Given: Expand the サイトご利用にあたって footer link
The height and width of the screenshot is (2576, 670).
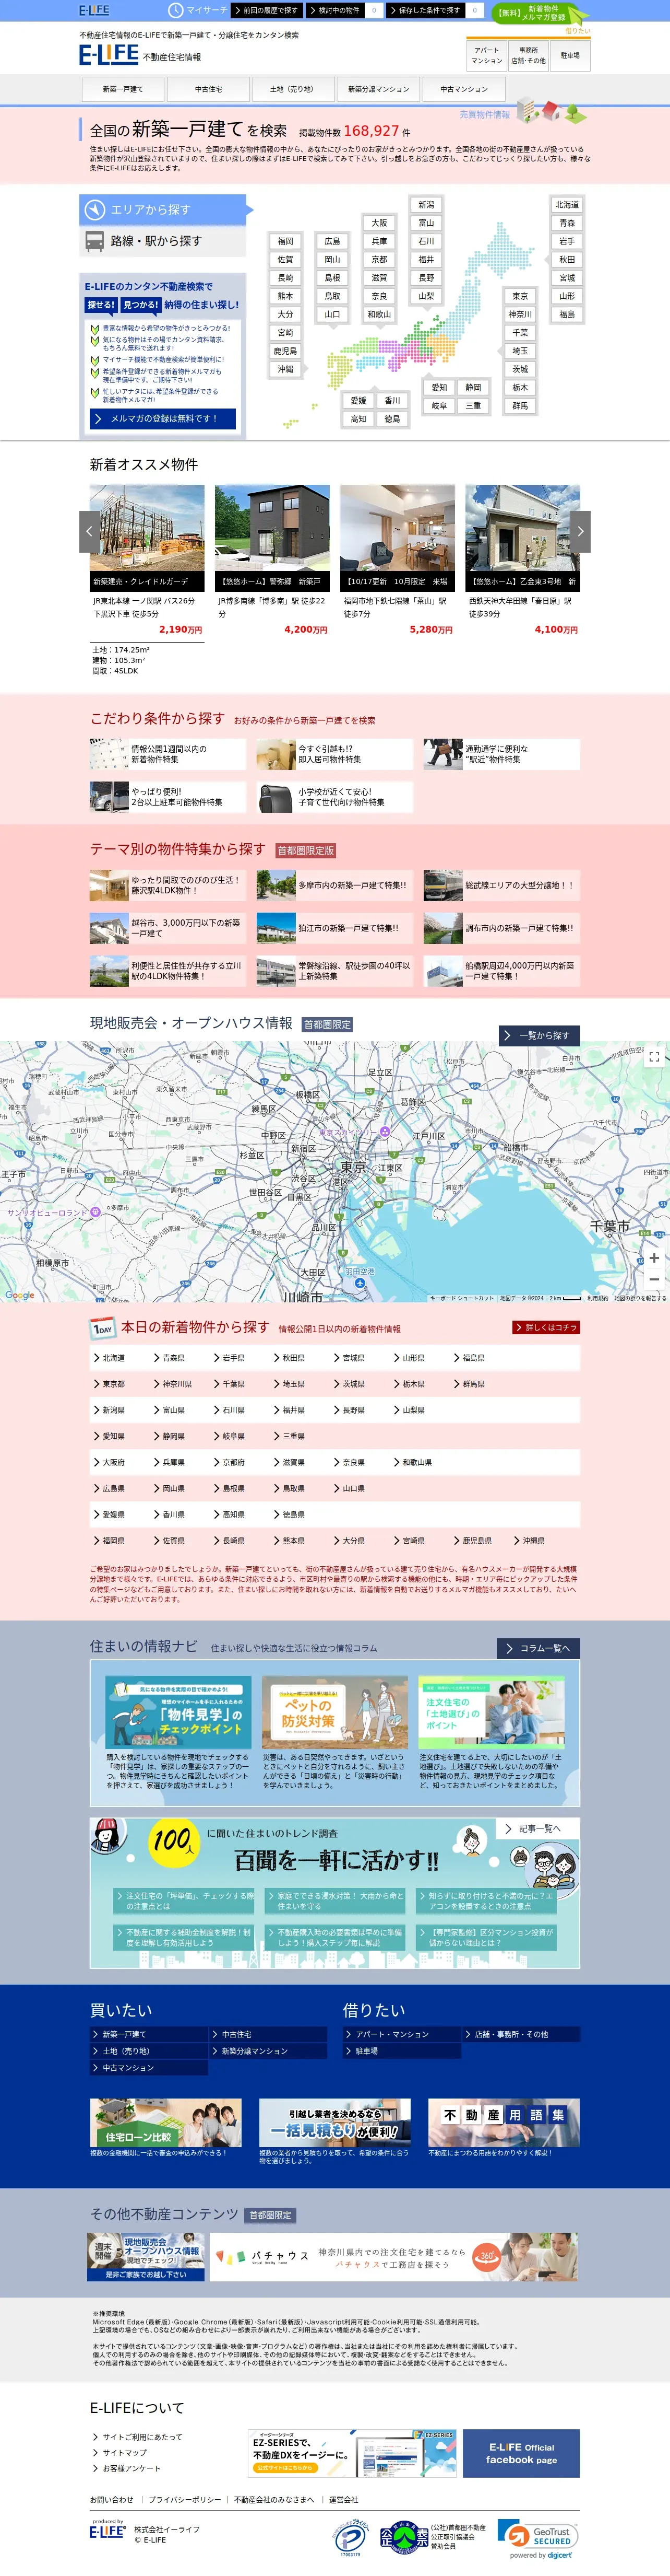Looking at the screenshot, I should tap(142, 2437).
